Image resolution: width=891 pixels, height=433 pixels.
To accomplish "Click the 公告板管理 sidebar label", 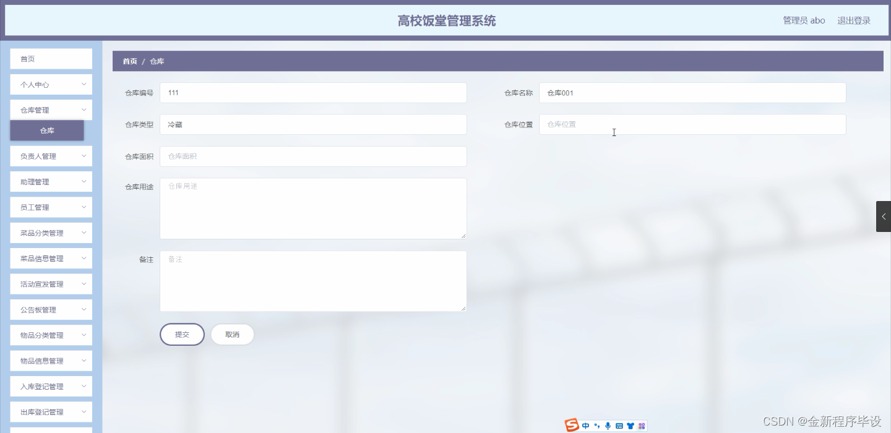I will [38, 310].
